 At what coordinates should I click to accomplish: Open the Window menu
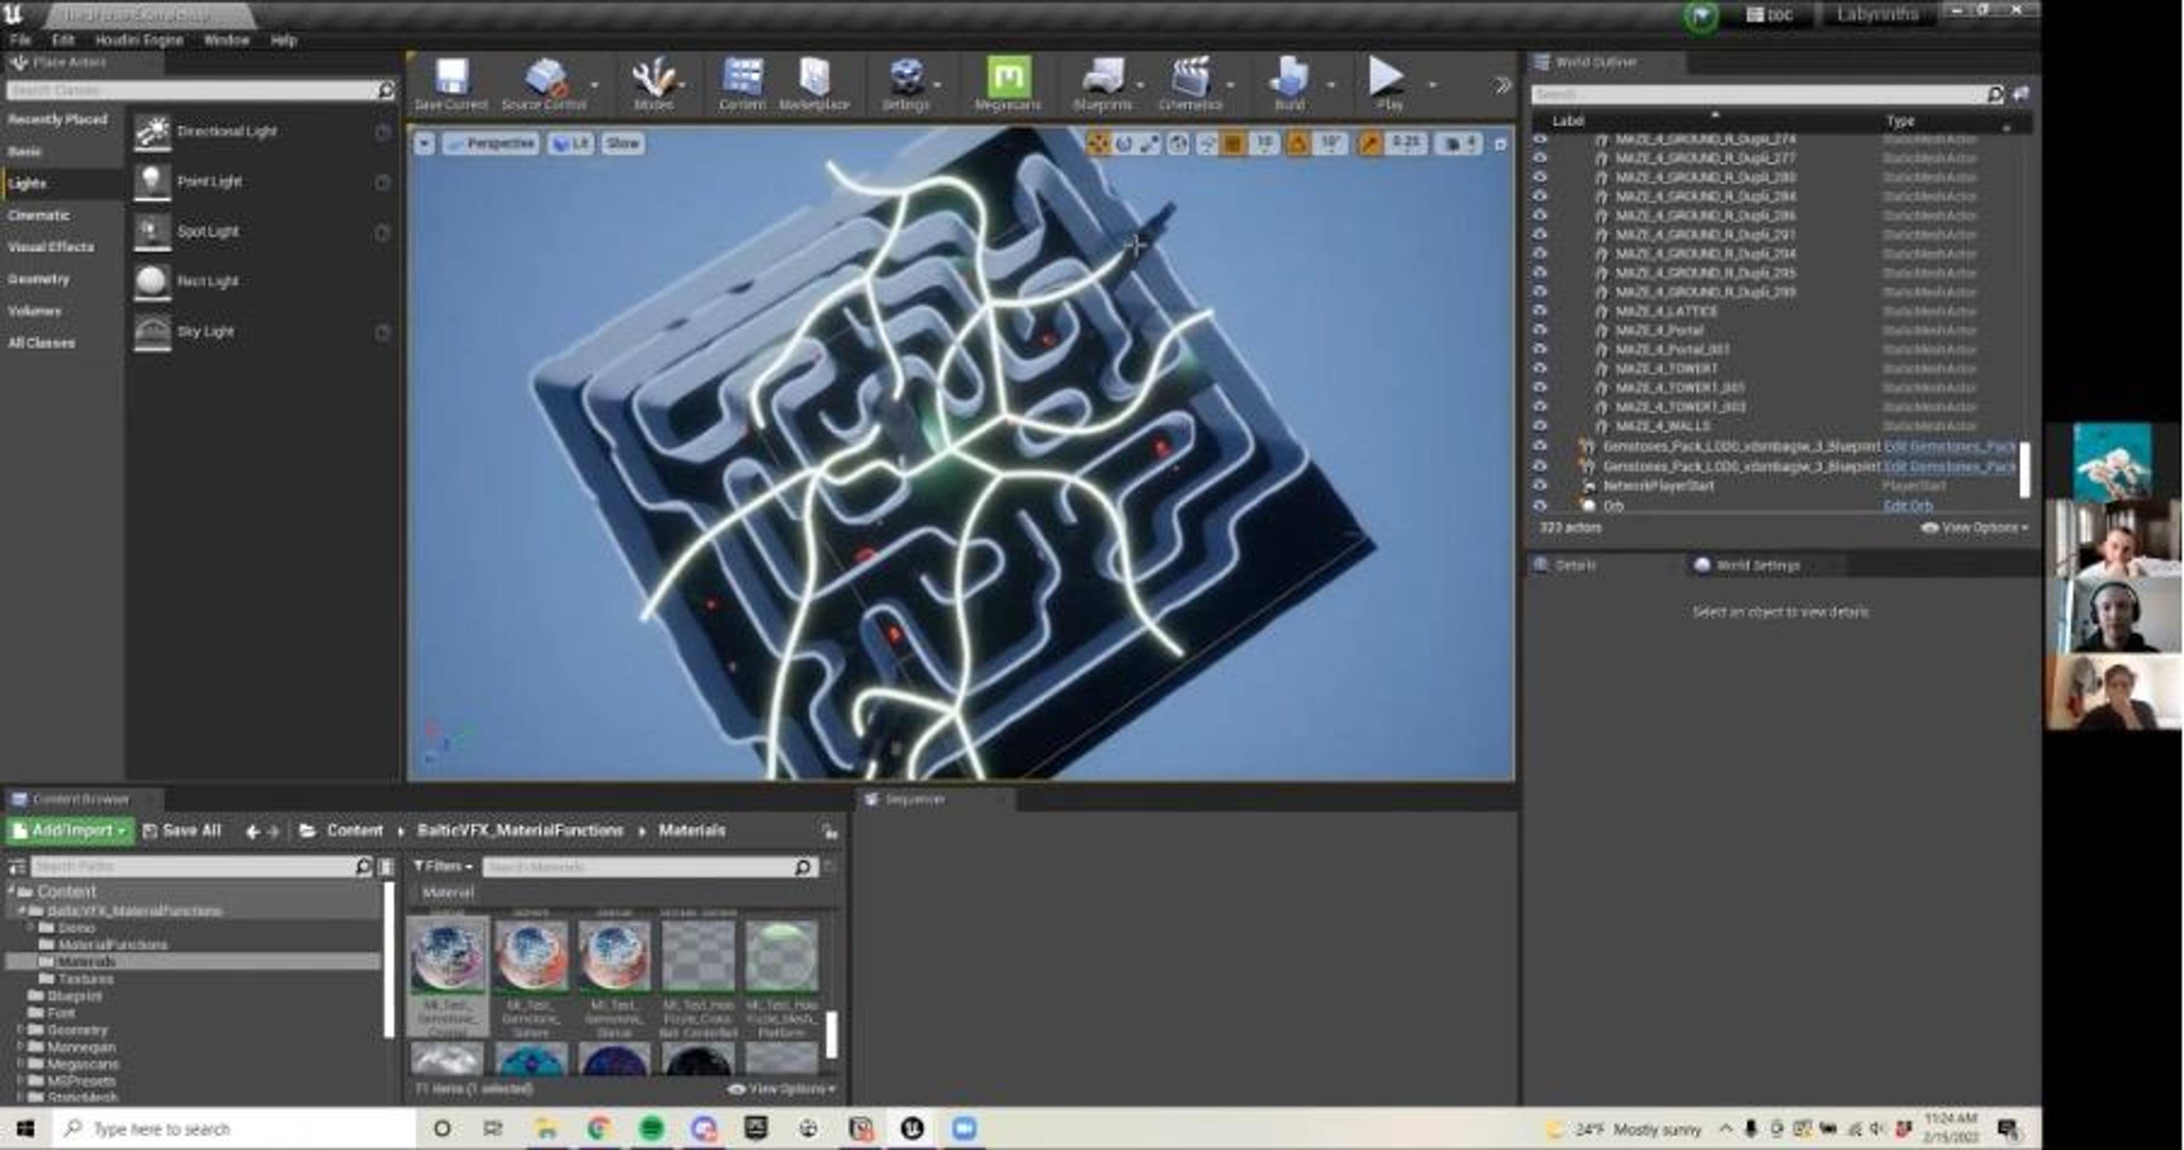point(226,40)
